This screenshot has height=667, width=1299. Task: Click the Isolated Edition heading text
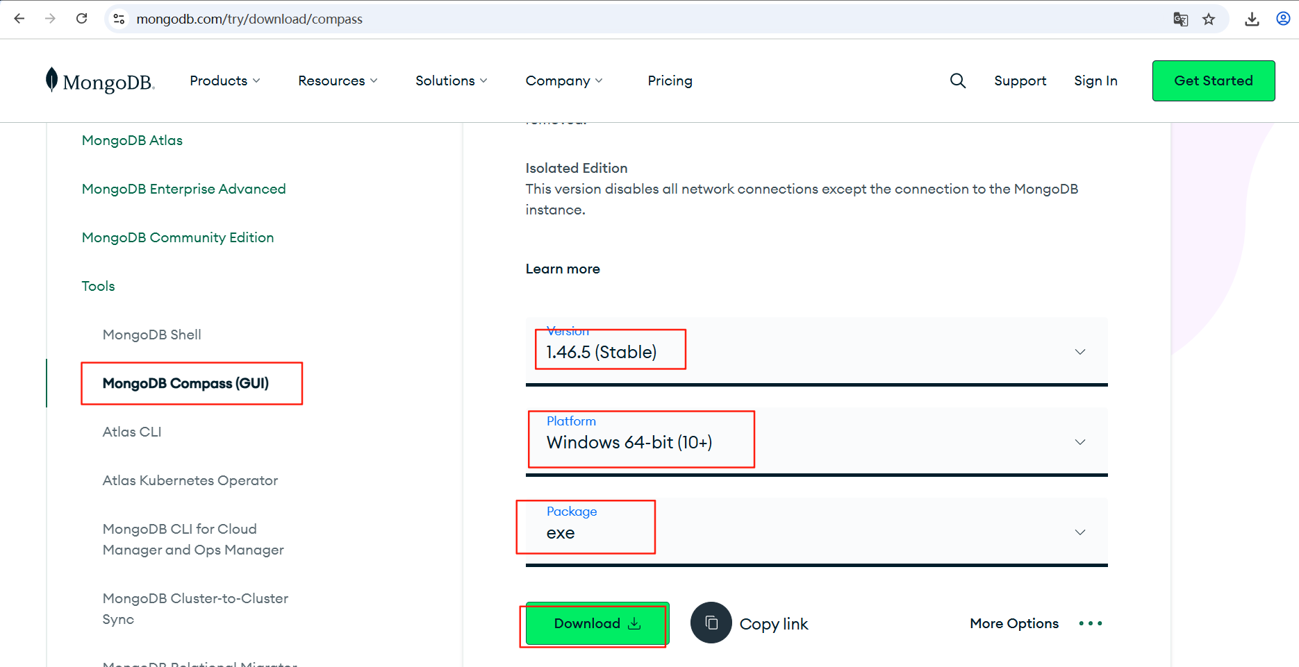577,168
